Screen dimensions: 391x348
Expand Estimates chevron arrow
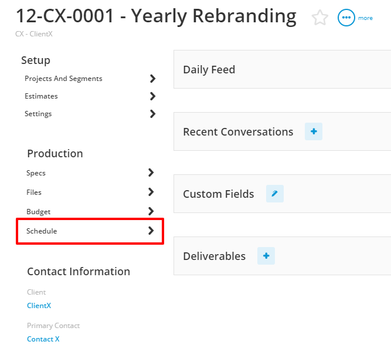pyautogui.click(x=152, y=96)
